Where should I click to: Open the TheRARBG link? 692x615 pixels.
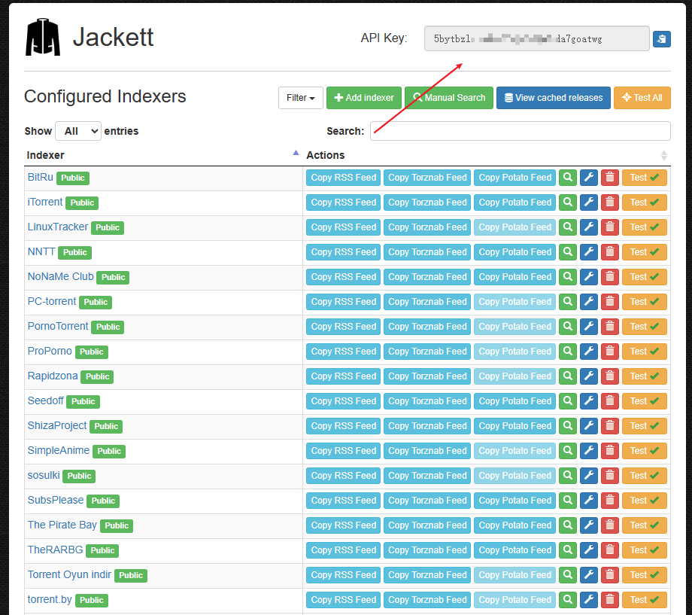pyautogui.click(x=55, y=550)
